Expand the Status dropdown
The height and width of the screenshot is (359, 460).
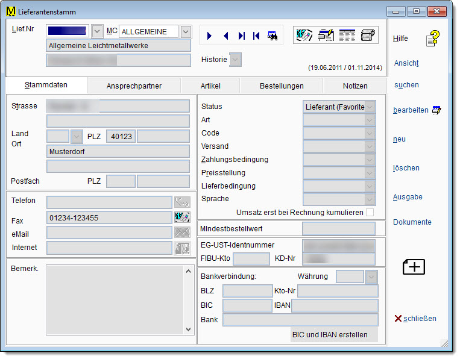370,107
